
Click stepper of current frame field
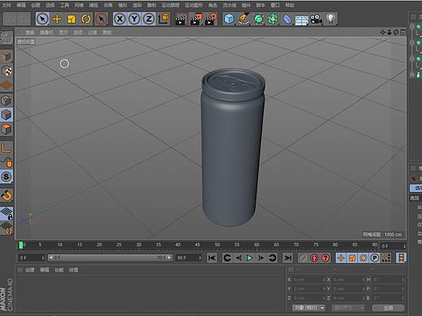coord(404,246)
